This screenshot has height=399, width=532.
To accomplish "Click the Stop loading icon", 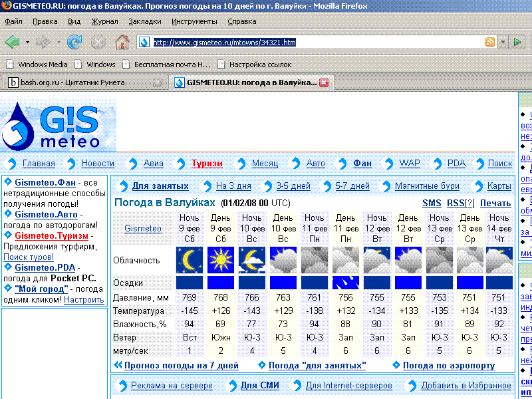I will [x=98, y=43].
